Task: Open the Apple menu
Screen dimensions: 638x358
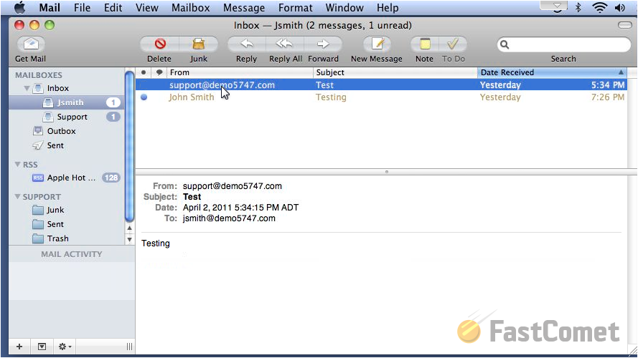Action: [19, 7]
